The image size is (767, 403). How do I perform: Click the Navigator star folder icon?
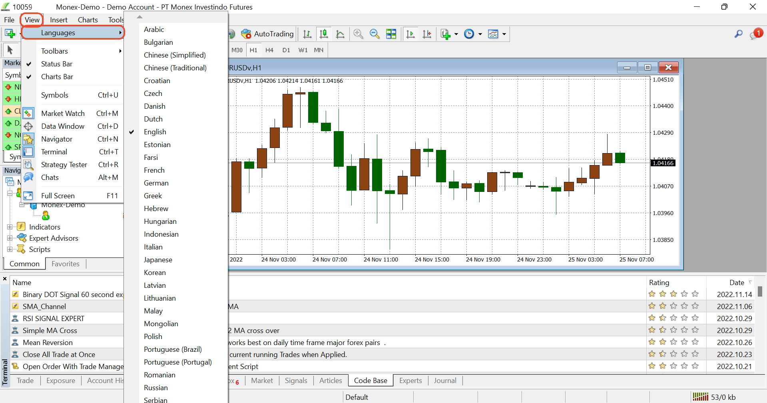click(28, 139)
